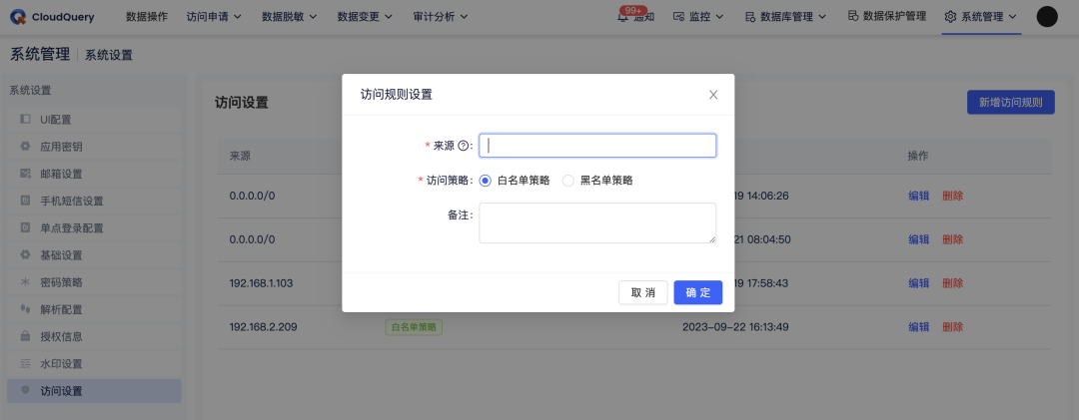
Task: Open 基础设置 in the sidebar
Action: pyautogui.click(x=95, y=255)
